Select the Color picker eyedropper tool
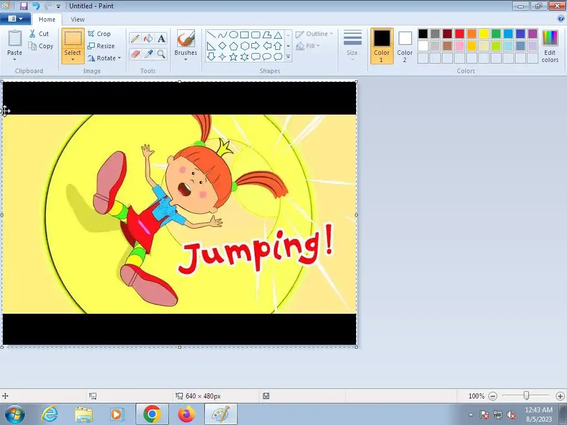 tap(148, 54)
